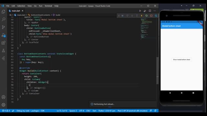207x116 pixels.
Task: Click the editor Run play icon
Action: 140,11
